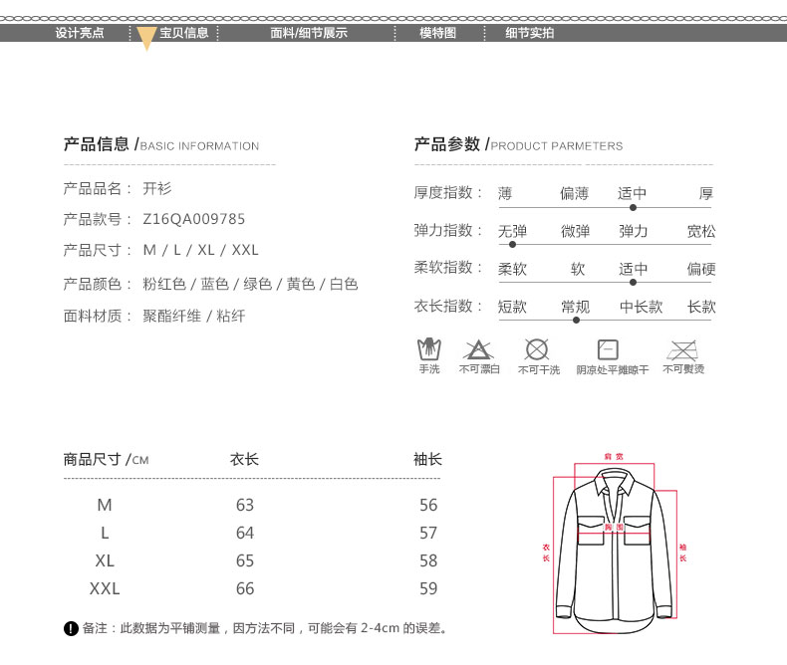This screenshot has width=787, height=665.
Task: Click the 衣长指数 slider dot at 常规
Action: tap(576, 320)
